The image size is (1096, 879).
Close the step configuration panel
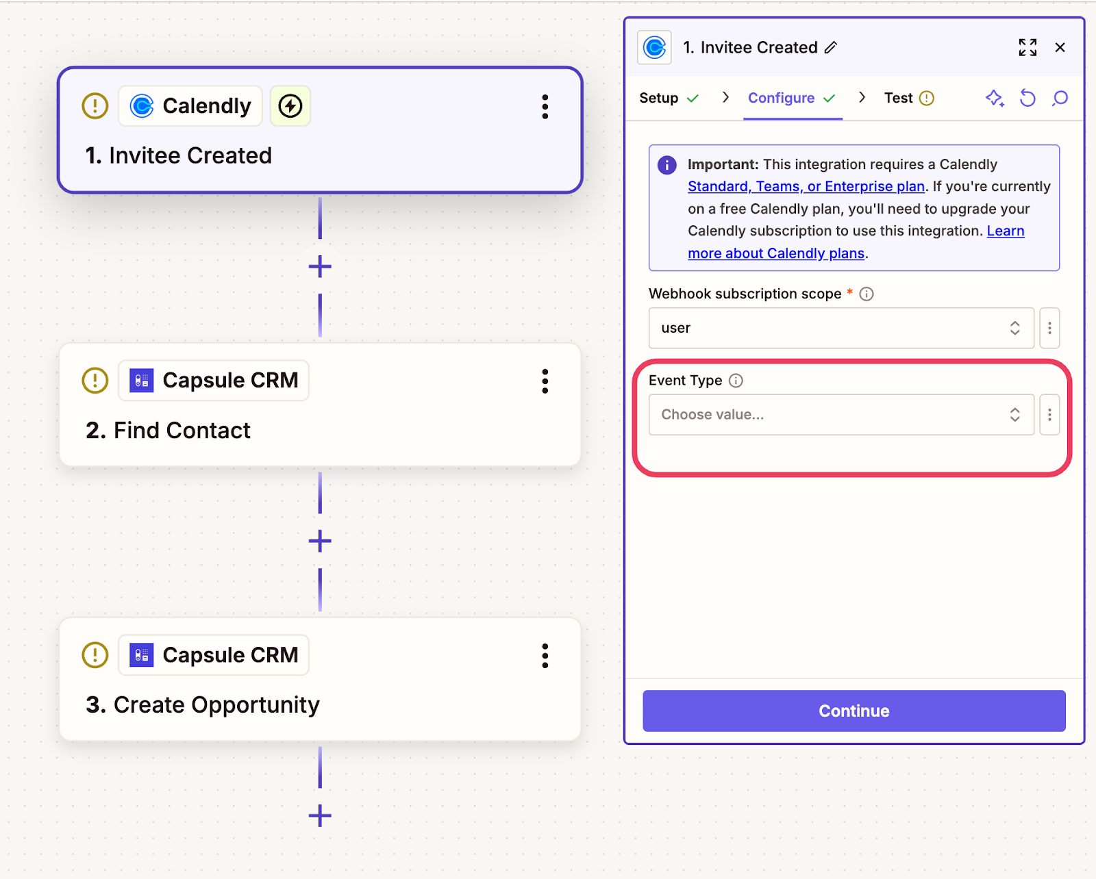pyautogui.click(x=1060, y=47)
